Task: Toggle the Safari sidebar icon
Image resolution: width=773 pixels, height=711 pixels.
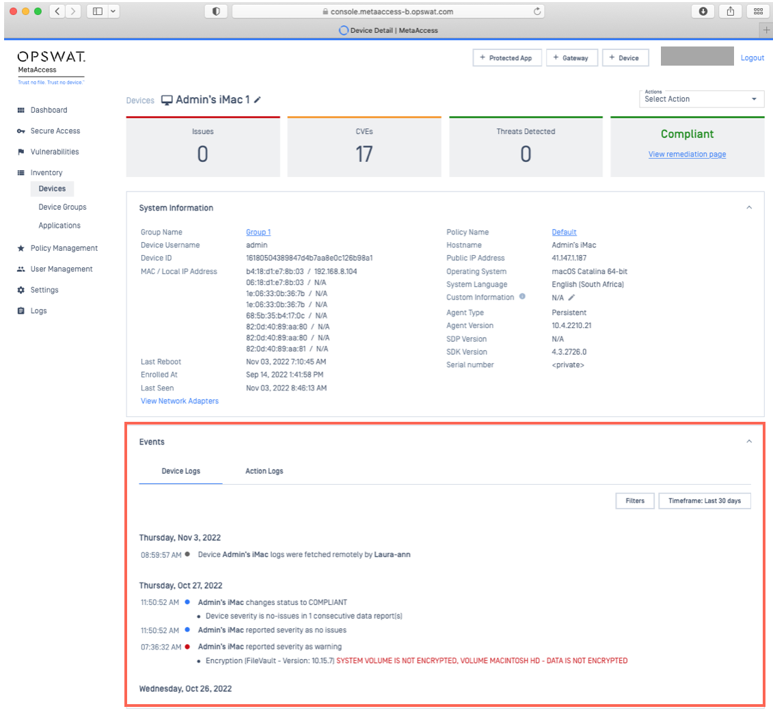Action: tap(98, 12)
